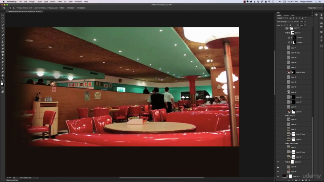Toggle Quick Mask mode icon
This screenshot has width=324, height=182.
point(2,88)
